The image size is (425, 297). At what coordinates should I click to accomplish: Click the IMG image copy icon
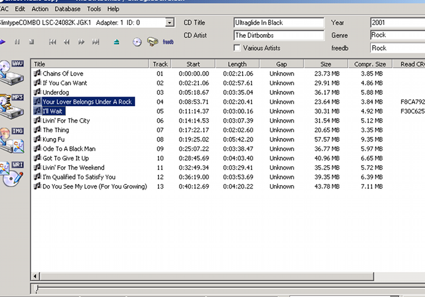coord(12,140)
